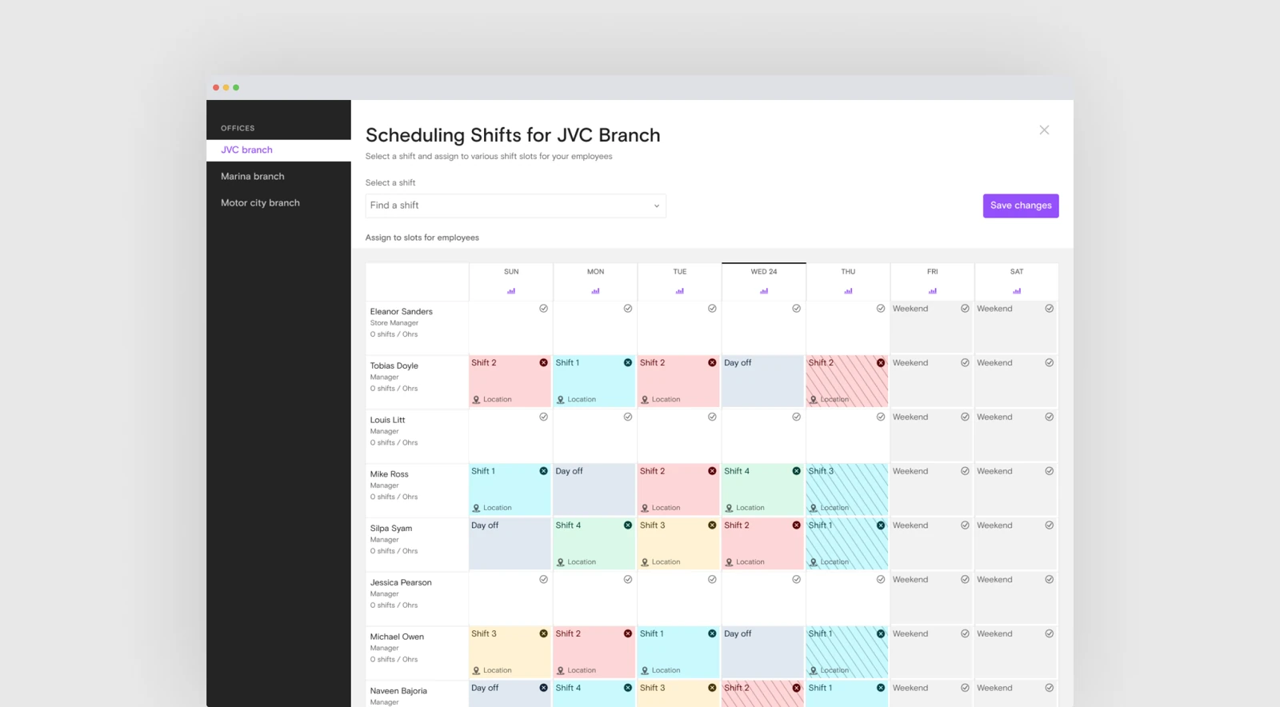Expand the Find a shift dropdown
This screenshot has width=1280, height=707.
[x=516, y=206]
